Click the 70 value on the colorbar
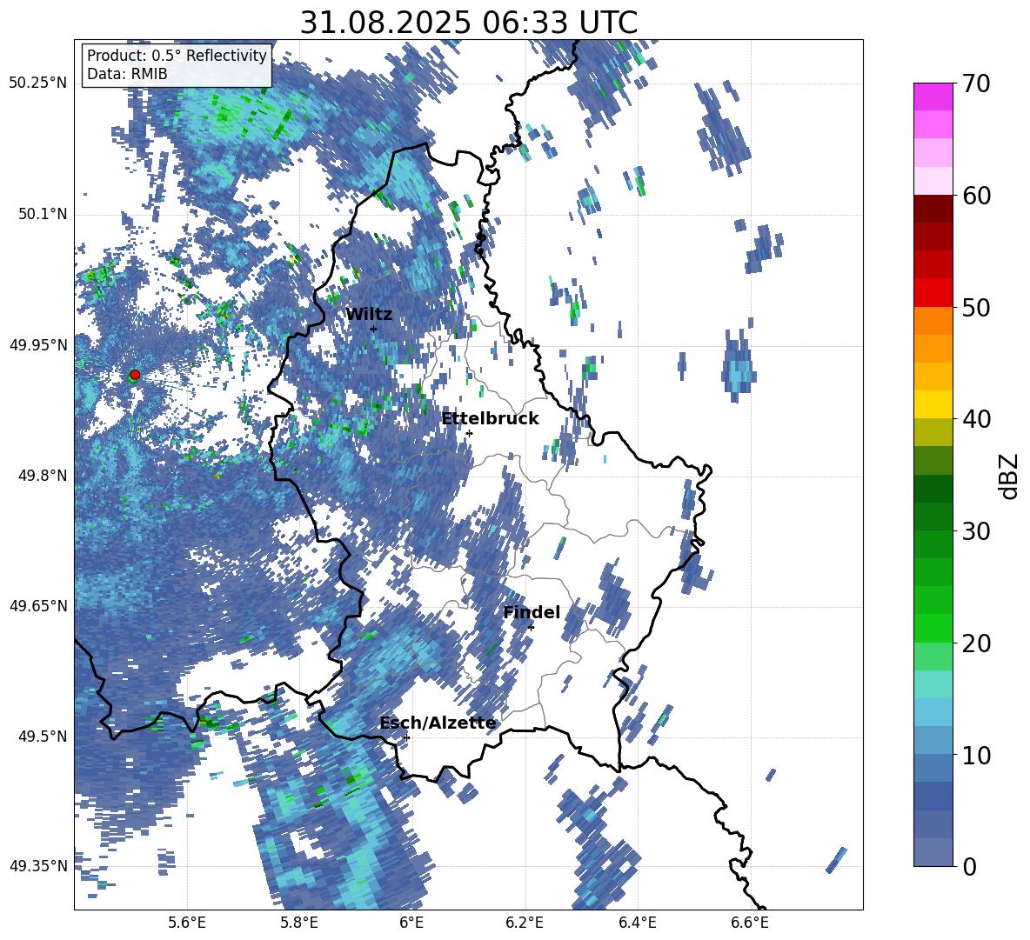This screenshot has height=940, width=1030. [x=976, y=84]
